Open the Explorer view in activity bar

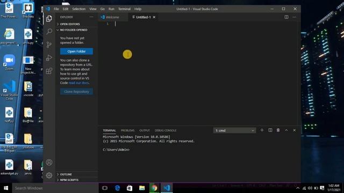pos(49,19)
